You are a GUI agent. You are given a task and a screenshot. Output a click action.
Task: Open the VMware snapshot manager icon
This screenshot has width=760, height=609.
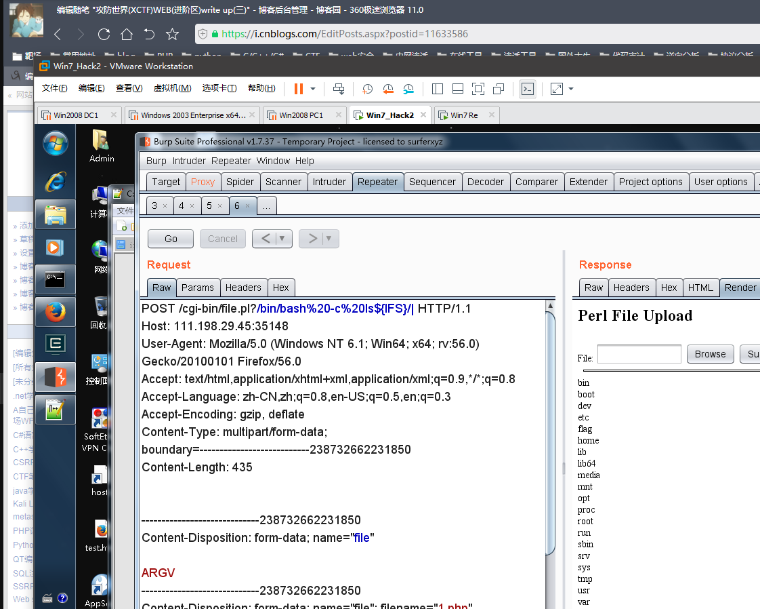tap(408, 89)
